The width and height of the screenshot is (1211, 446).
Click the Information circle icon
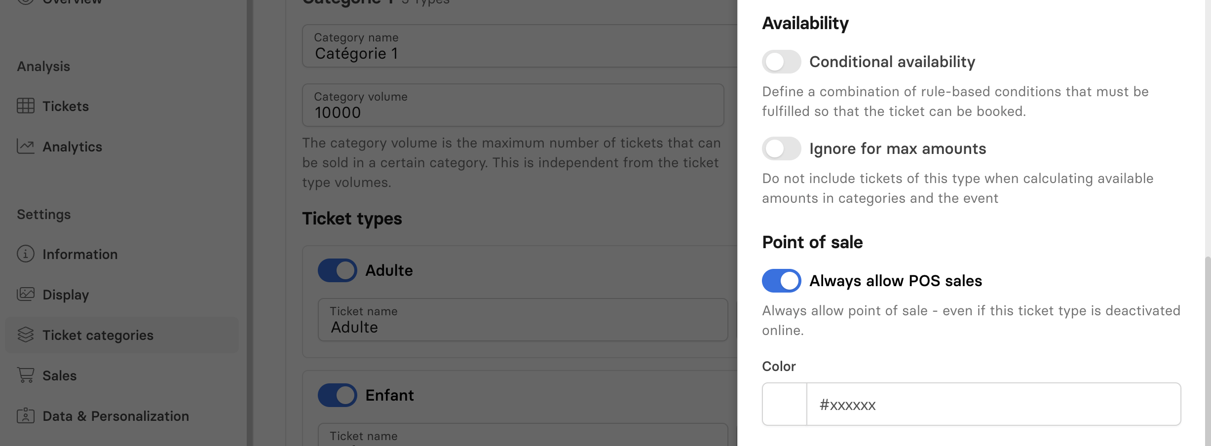(26, 254)
